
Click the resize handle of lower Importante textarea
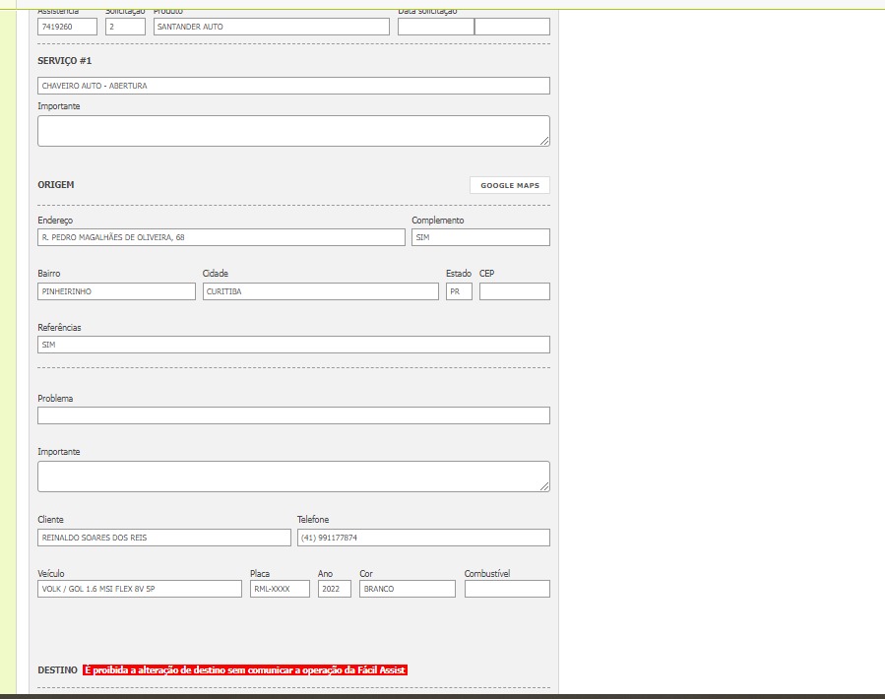click(x=544, y=486)
